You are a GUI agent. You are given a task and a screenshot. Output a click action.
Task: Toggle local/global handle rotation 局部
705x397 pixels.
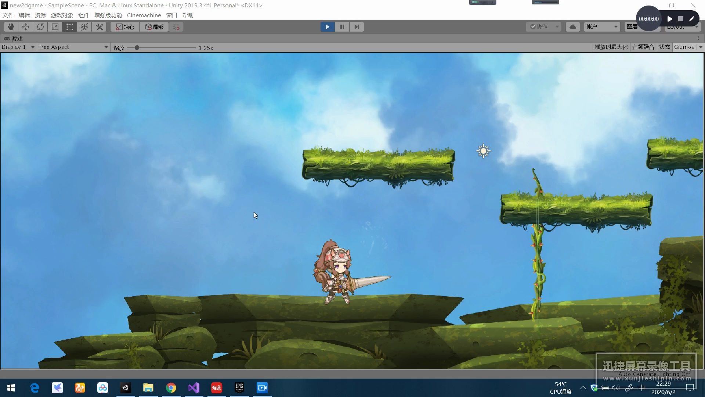[x=154, y=27]
